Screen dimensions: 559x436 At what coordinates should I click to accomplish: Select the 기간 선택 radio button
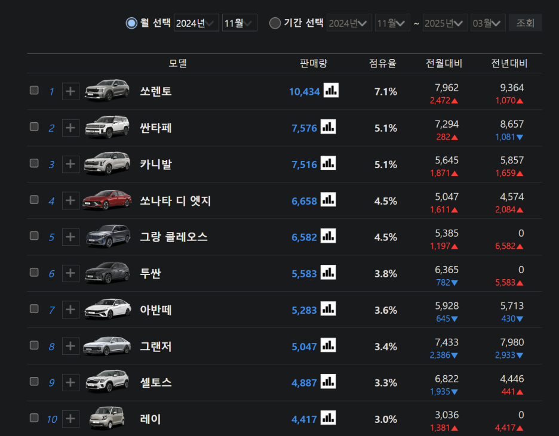(275, 23)
